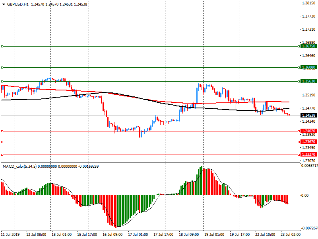
Task: Select the current price label 1.24538
Action: (308, 115)
